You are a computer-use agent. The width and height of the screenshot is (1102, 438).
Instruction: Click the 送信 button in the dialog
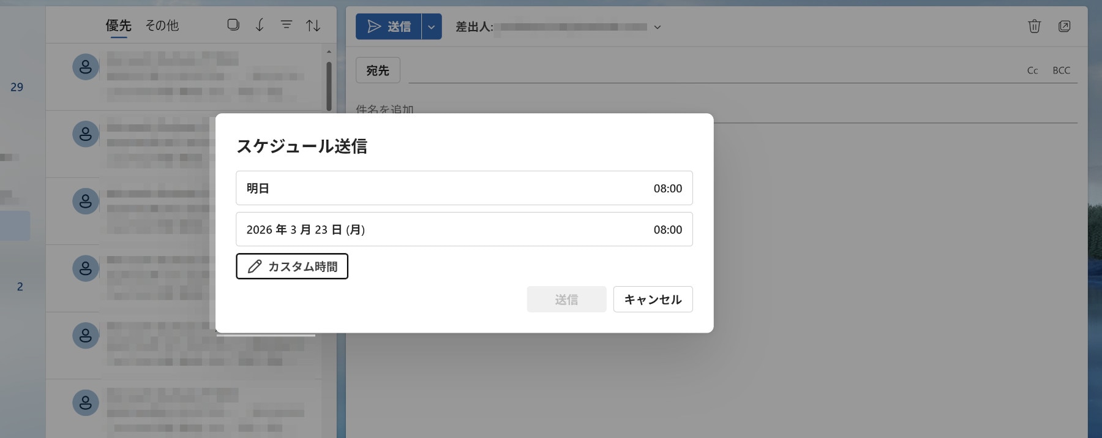pyautogui.click(x=566, y=300)
